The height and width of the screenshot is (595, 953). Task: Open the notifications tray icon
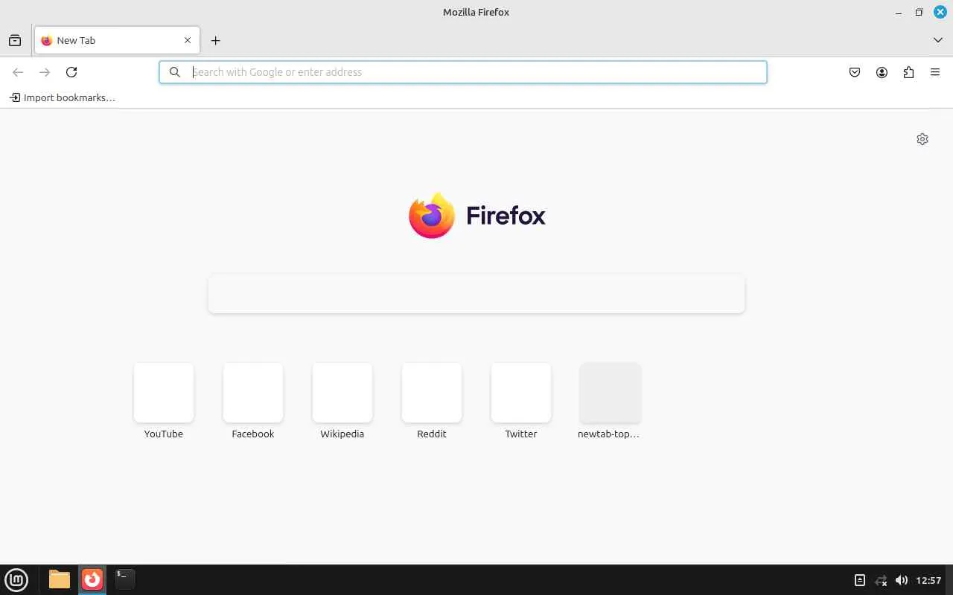[x=859, y=580]
